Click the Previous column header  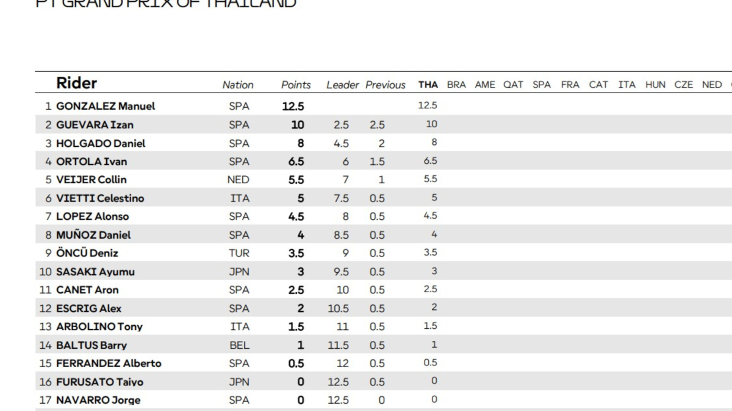386,85
